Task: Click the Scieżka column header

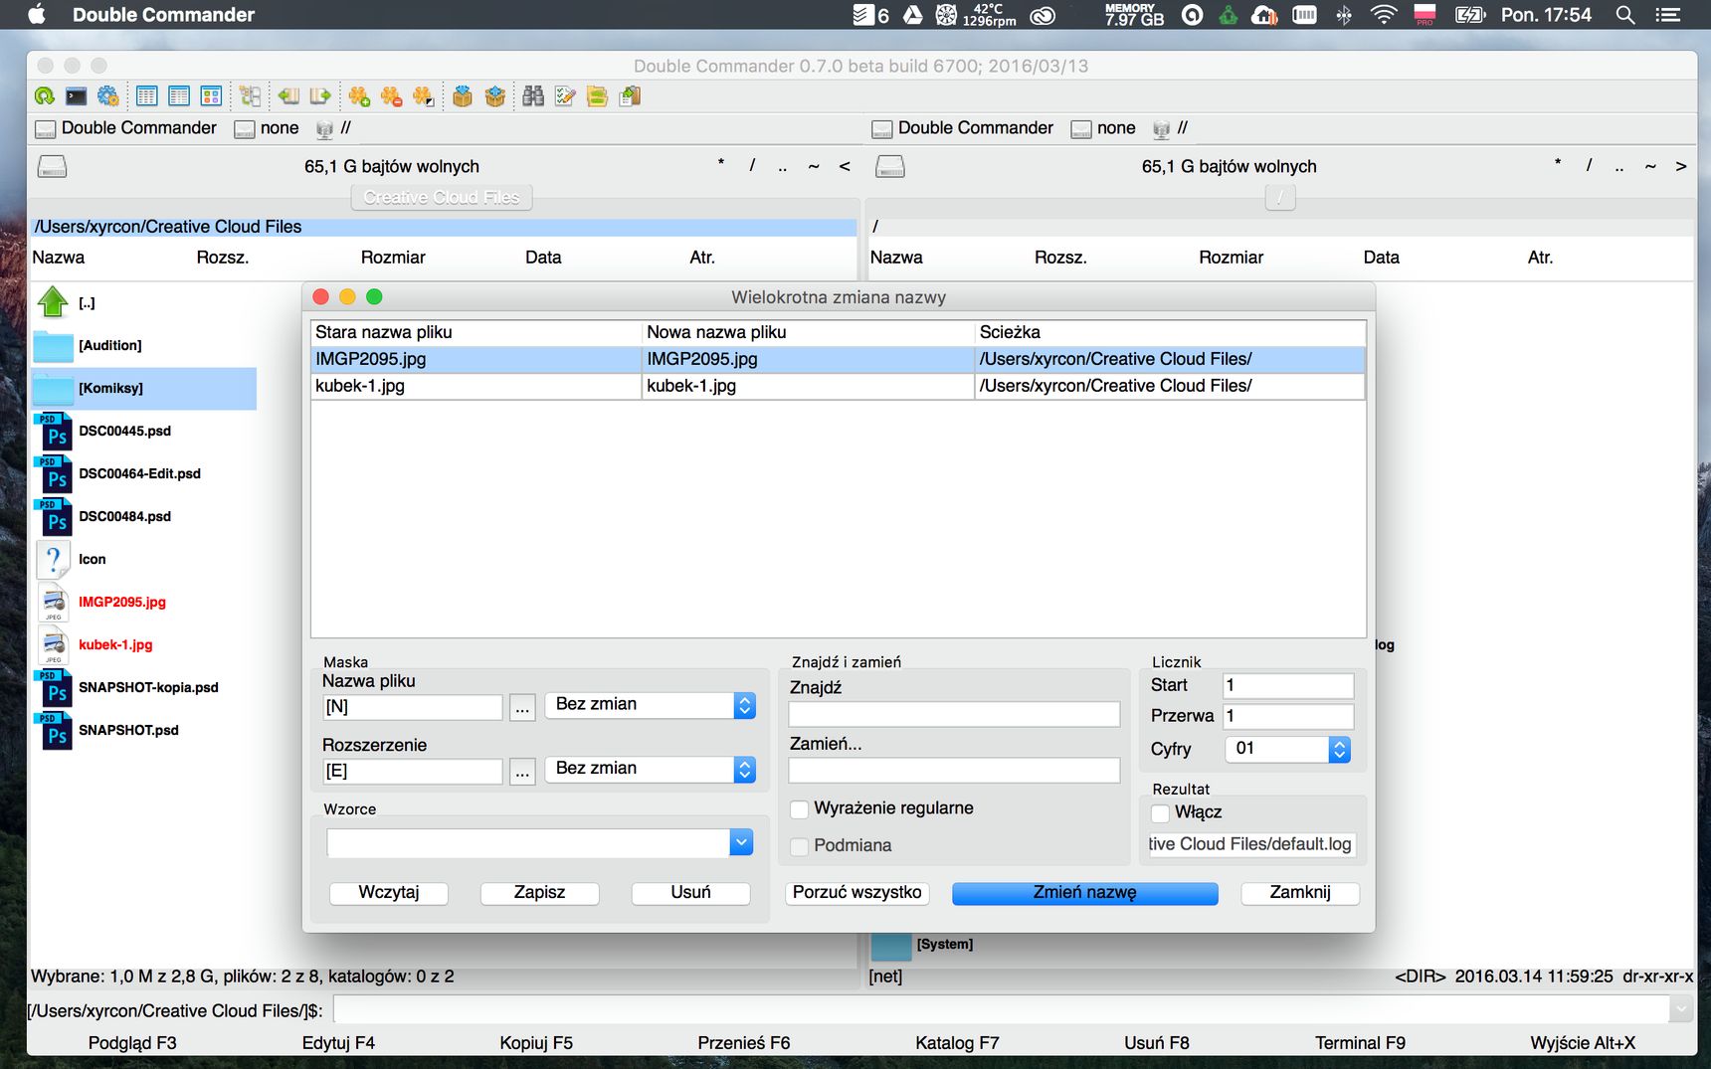Action: tap(1170, 332)
